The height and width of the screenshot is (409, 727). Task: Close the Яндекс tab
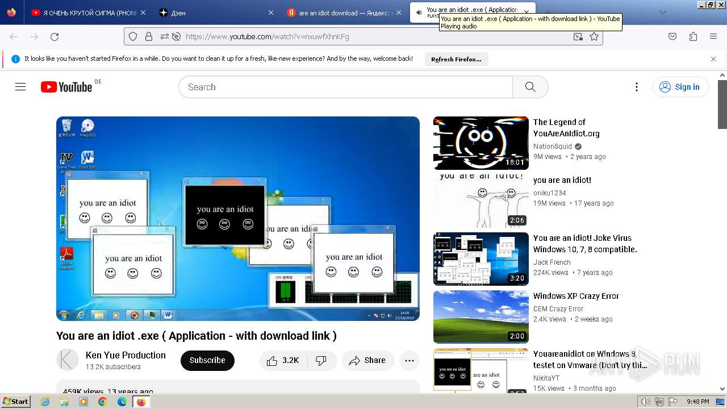pos(398,12)
